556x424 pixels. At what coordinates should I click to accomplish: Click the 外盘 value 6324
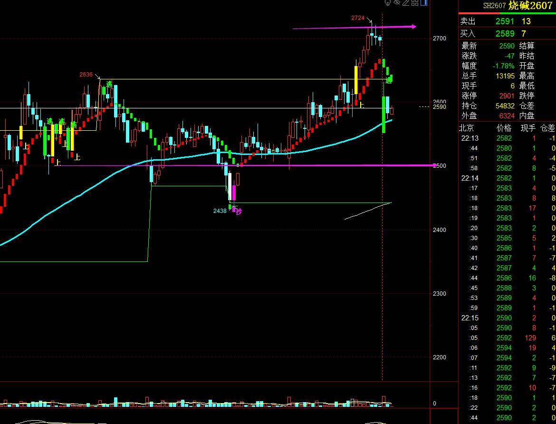click(x=507, y=116)
